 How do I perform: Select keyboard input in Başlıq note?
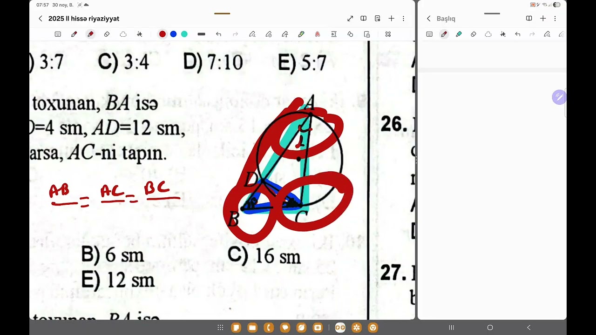point(429,34)
